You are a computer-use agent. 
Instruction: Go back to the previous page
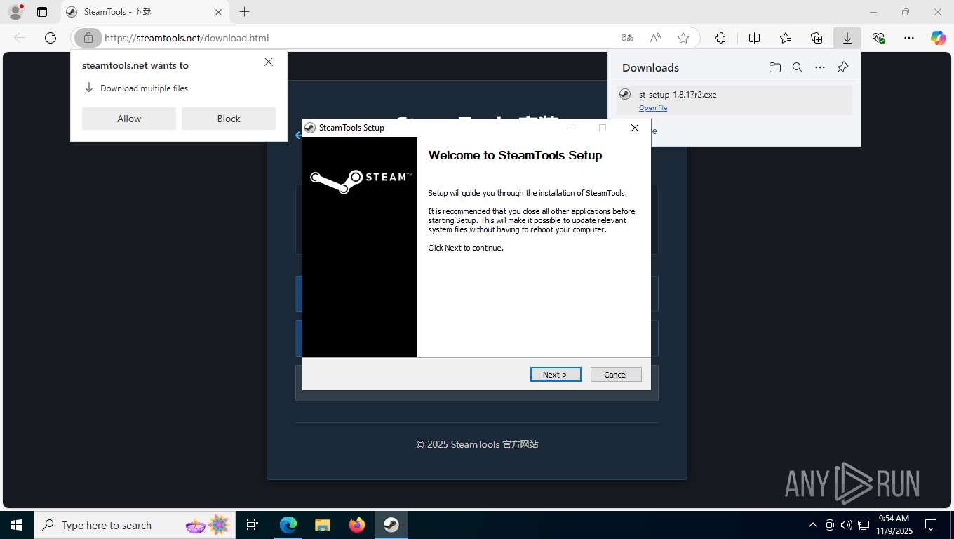pyautogui.click(x=20, y=38)
